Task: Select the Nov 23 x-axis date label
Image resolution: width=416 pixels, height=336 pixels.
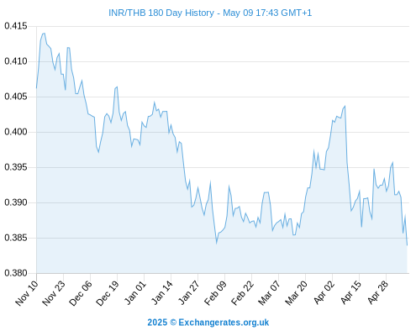Action: pos(53,293)
